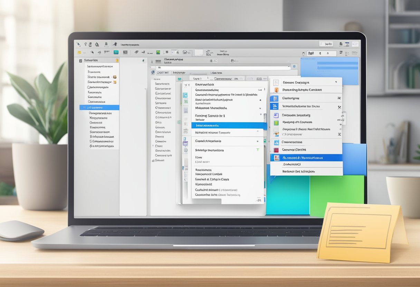
Task: Click the teal monitor icon in the toolbar
Action: pos(116,52)
